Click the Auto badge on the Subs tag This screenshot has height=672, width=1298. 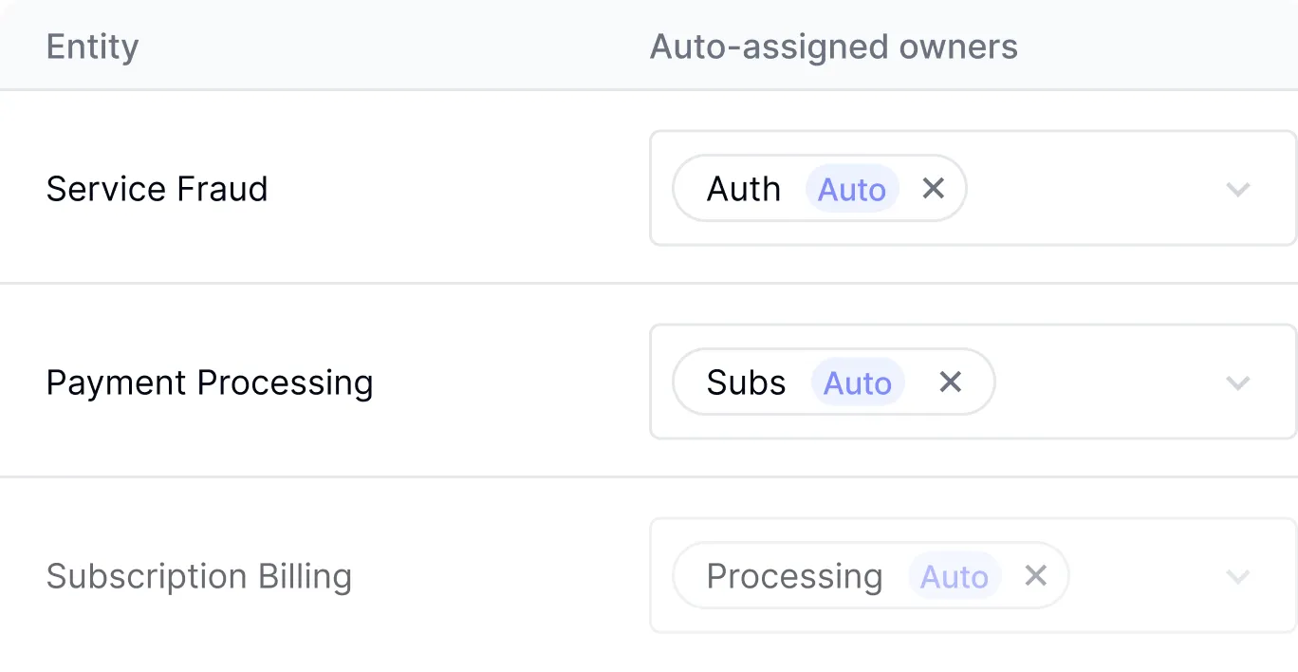pyautogui.click(x=858, y=383)
